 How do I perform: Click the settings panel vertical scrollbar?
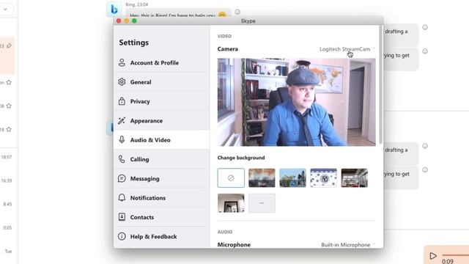(380, 84)
